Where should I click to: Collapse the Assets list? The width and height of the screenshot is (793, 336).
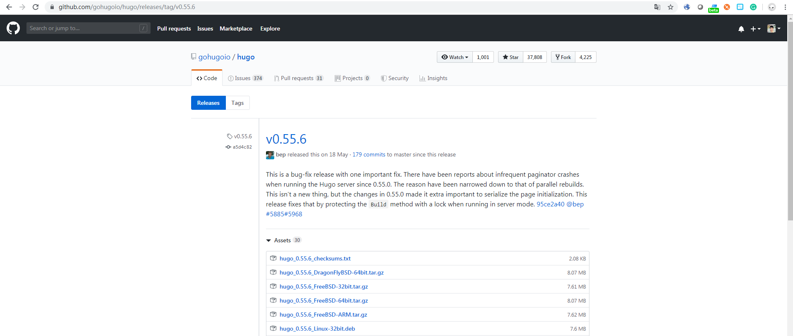point(284,240)
